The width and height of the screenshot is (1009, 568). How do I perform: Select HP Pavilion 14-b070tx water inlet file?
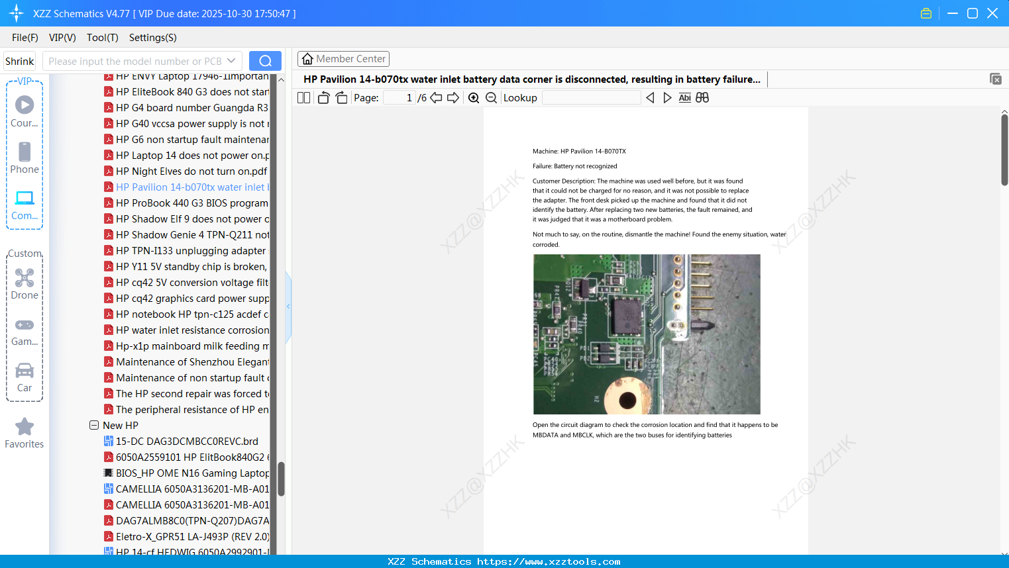[x=187, y=187]
